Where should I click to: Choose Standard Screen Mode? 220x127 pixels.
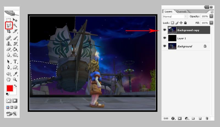[8, 107]
